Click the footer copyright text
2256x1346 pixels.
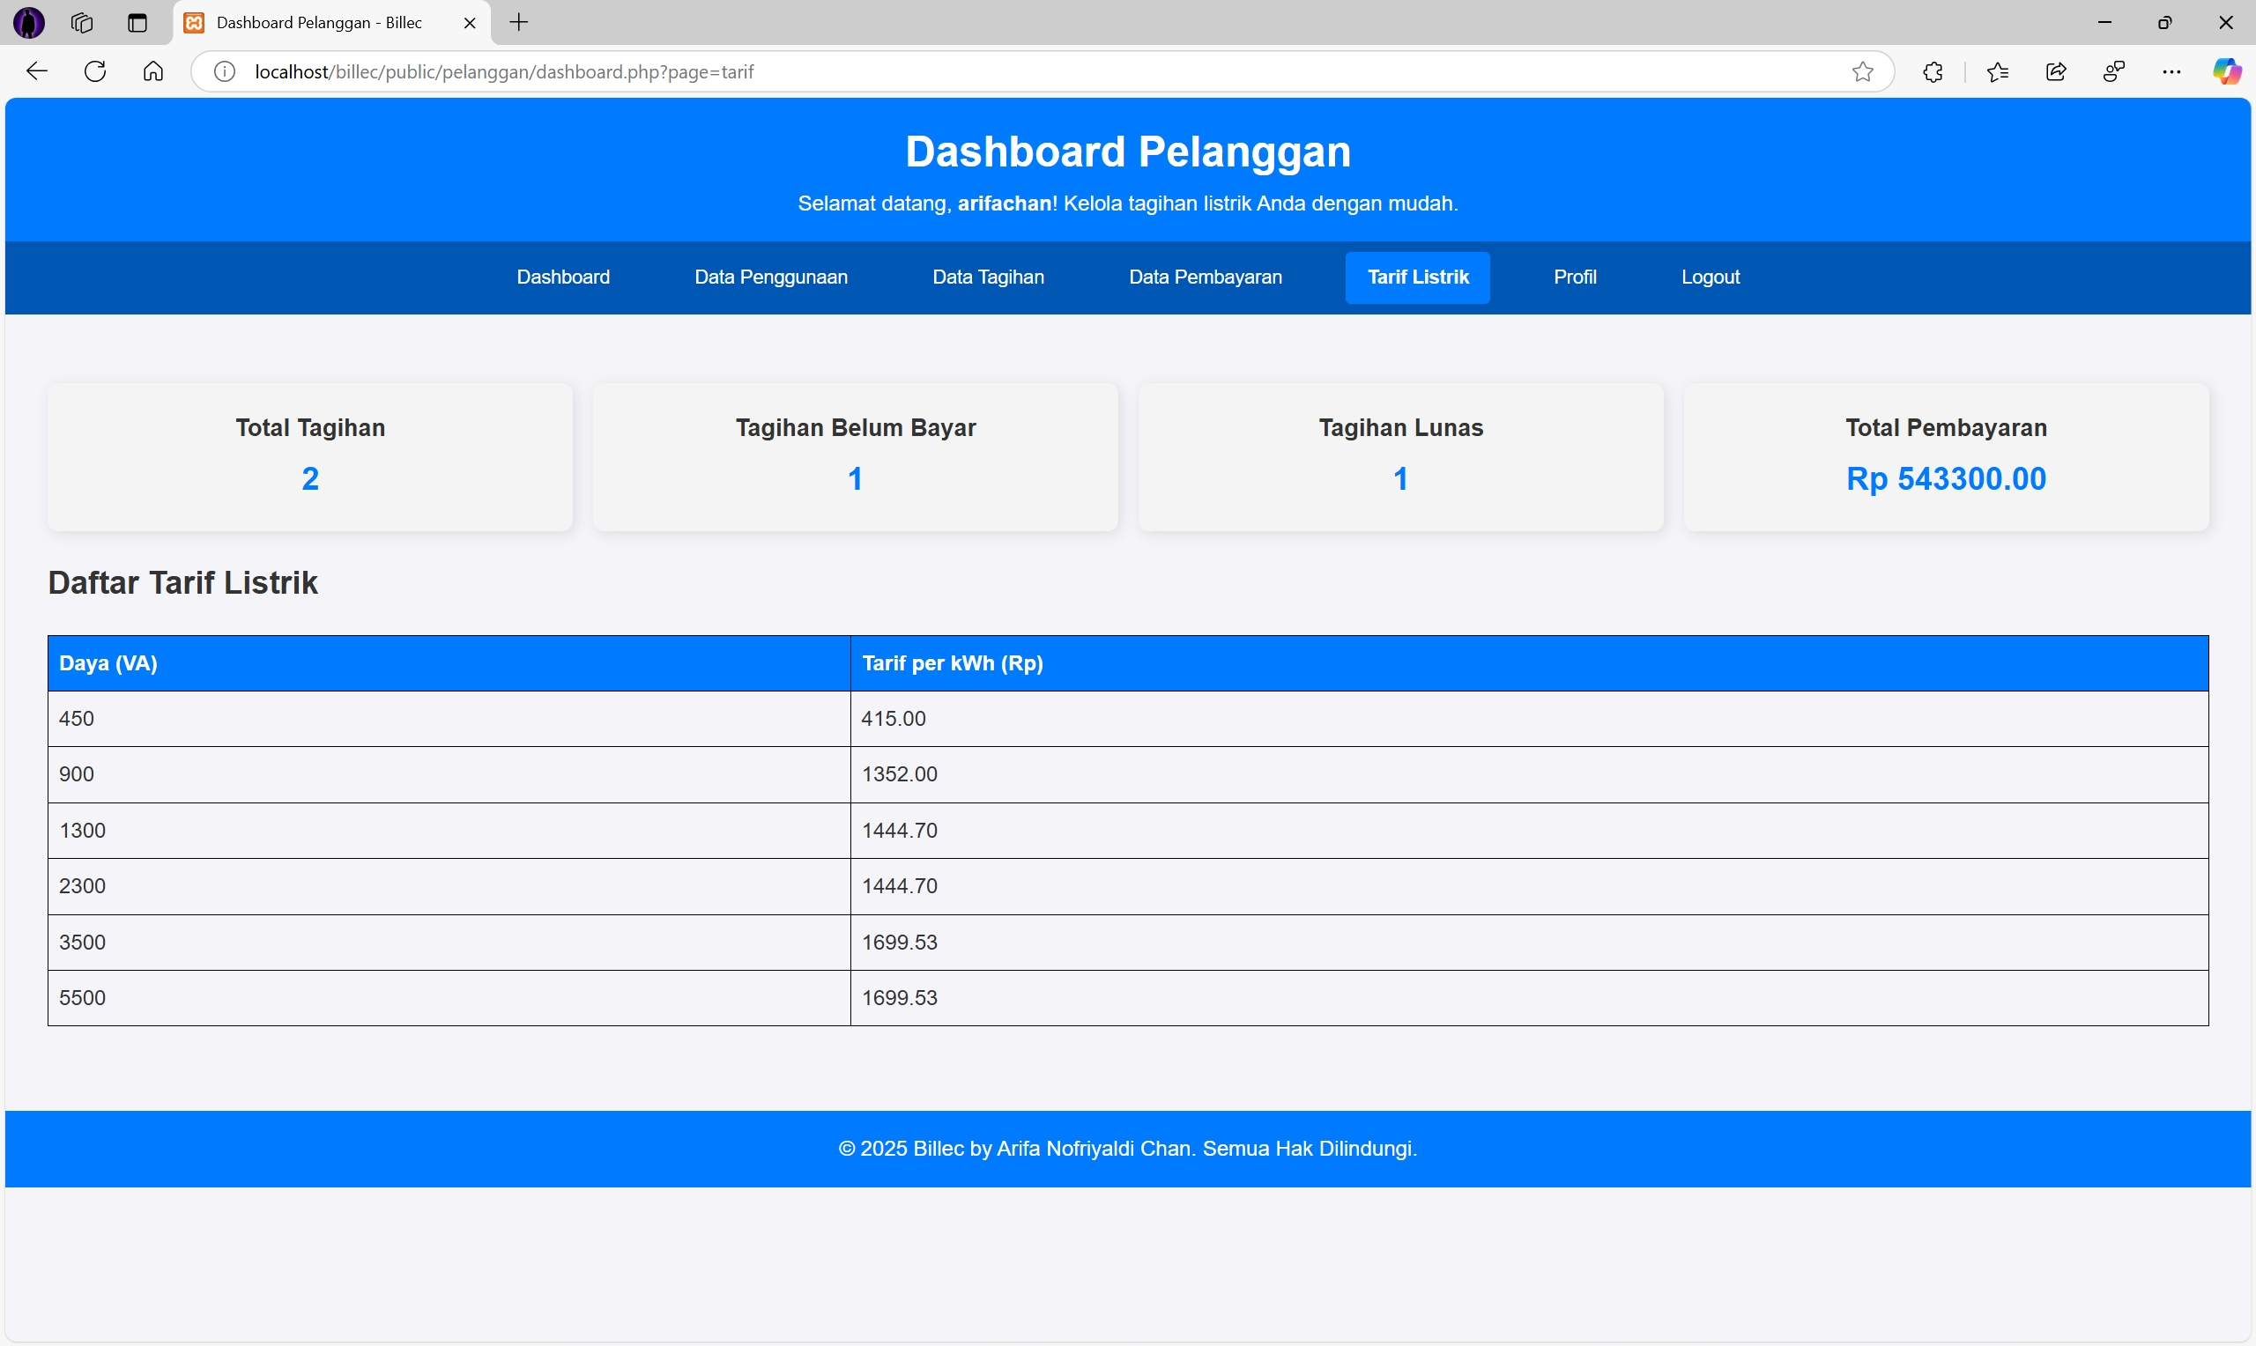pos(1127,1150)
